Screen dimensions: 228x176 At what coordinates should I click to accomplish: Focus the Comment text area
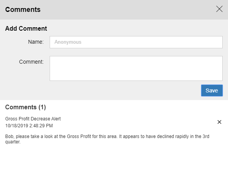coord(136,68)
